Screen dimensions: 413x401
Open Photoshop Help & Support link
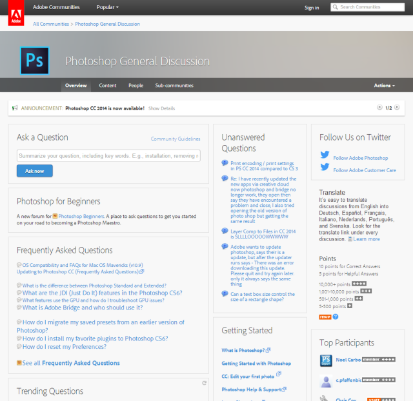[251, 389]
